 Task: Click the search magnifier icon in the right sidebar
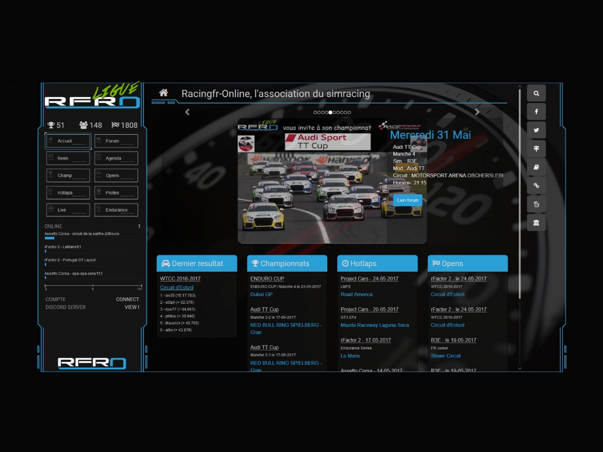pyautogui.click(x=536, y=93)
